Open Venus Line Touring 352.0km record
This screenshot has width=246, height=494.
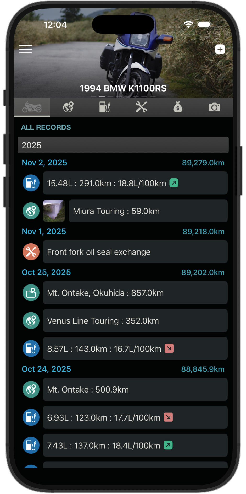135,321
